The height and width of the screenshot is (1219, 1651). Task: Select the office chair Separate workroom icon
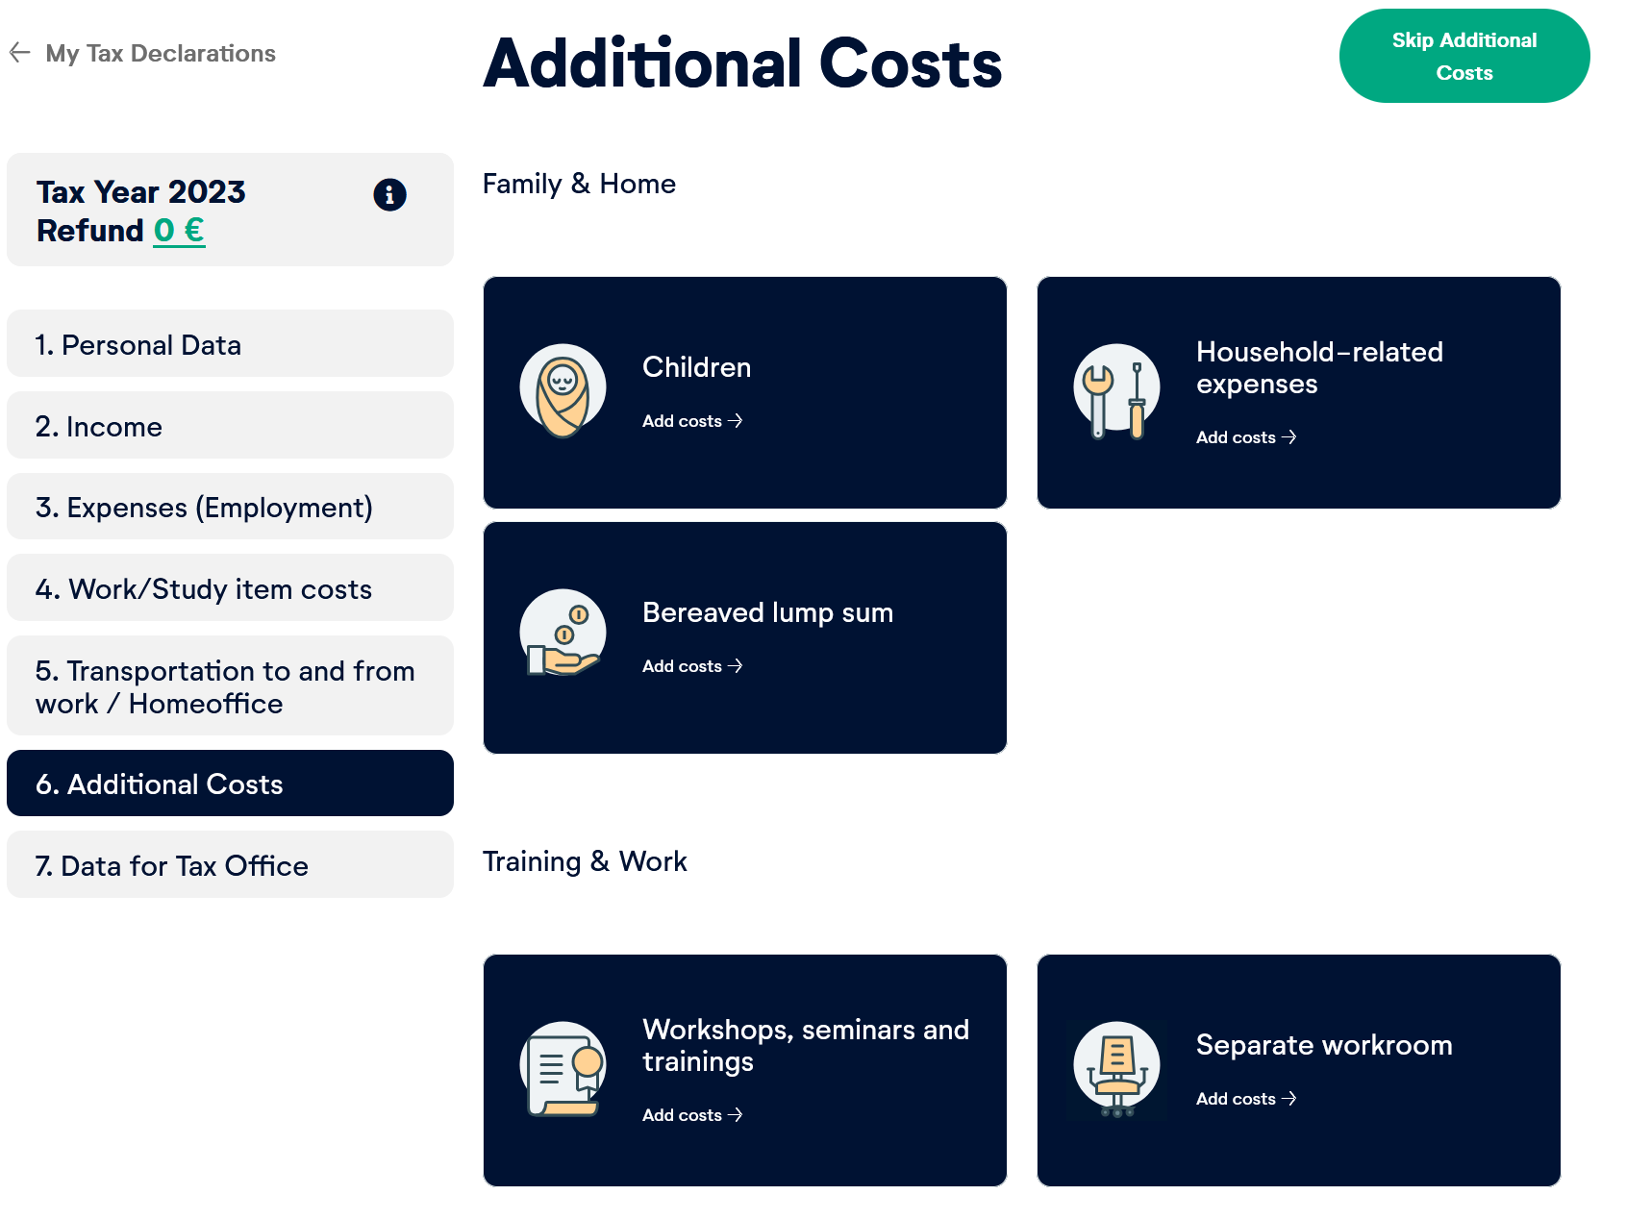point(1115,1067)
